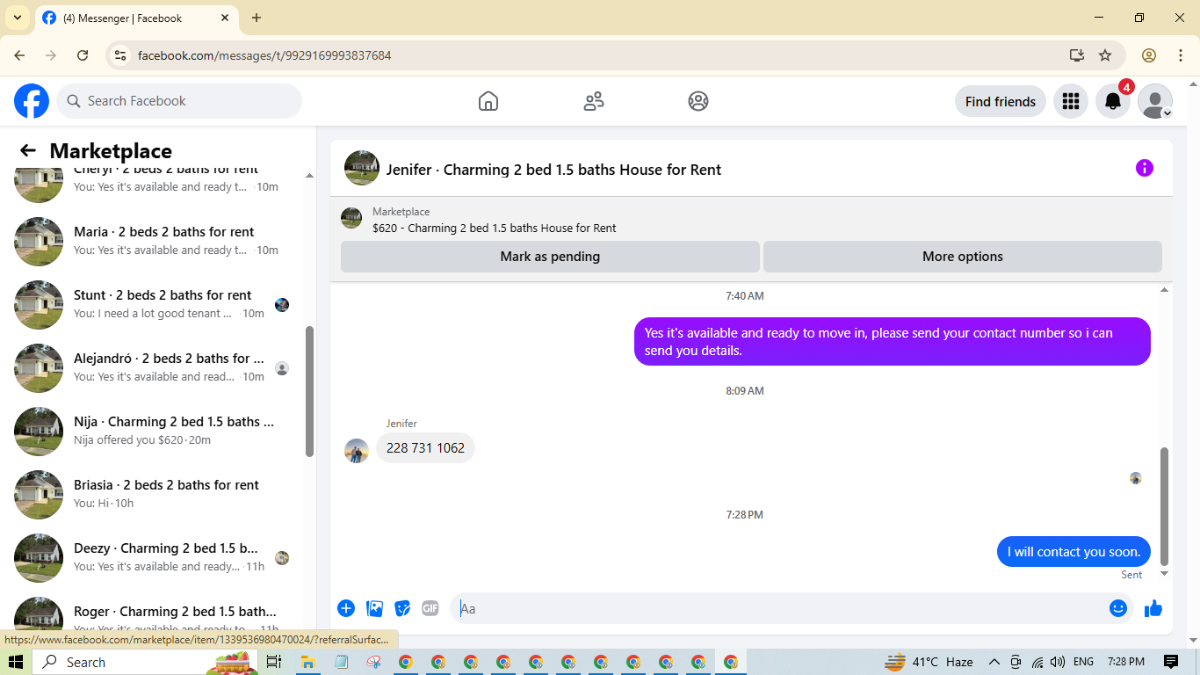1200x675 pixels.
Task: Open account profile picture menu
Action: point(1155,101)
